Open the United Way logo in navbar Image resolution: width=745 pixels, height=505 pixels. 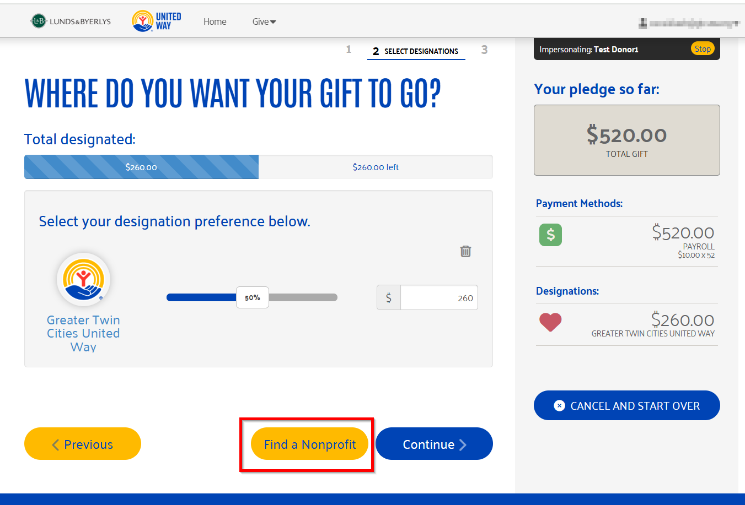[157, 21]
